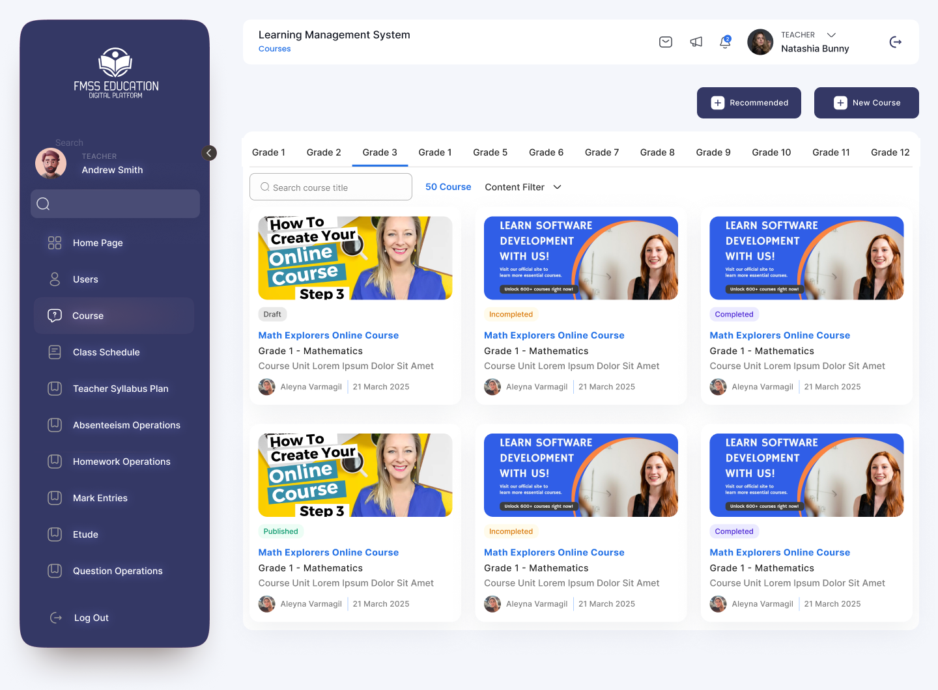Click the New Course button
The width and height of the screenshot is (938, 690).
point(866,102)
